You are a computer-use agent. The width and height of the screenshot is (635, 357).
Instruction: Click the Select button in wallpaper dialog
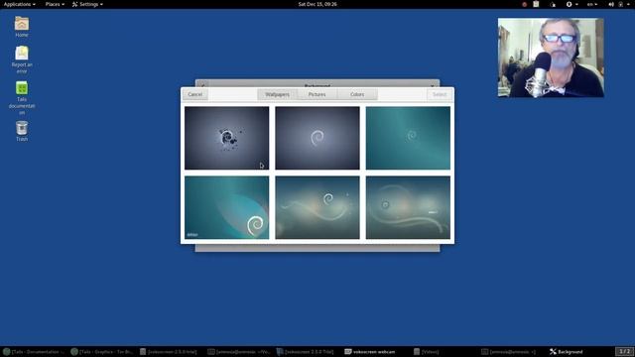[x=440, y=94]
